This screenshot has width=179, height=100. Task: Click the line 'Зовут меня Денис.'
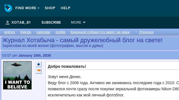pyautogui.click(x=65, y=77)
